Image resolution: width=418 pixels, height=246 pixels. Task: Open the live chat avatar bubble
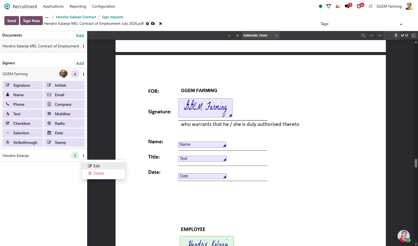click(404, 236)
